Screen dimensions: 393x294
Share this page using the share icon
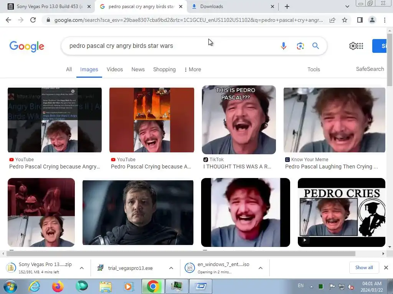[332, 20]
